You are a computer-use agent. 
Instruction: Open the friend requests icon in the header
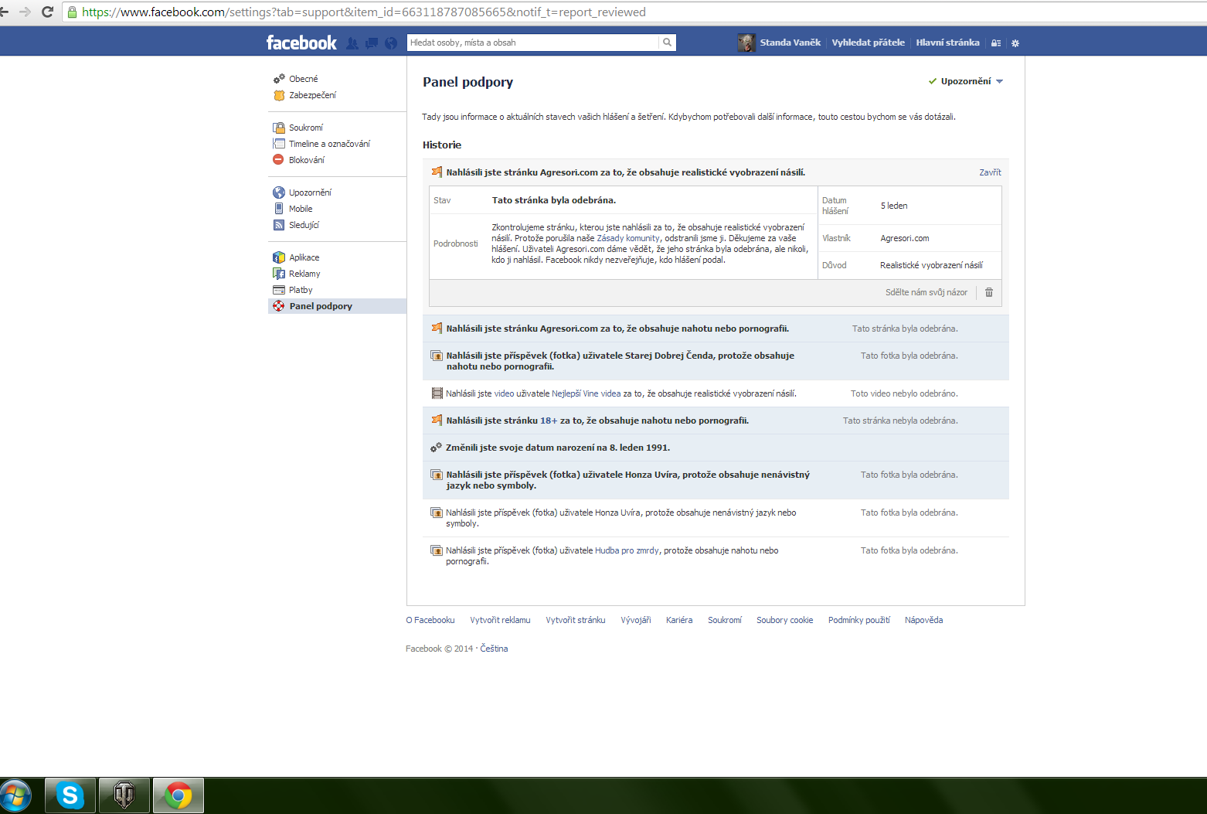tap(352, 43)
